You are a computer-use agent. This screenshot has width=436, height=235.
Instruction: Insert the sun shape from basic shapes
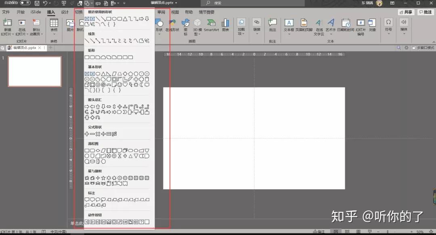136,85
